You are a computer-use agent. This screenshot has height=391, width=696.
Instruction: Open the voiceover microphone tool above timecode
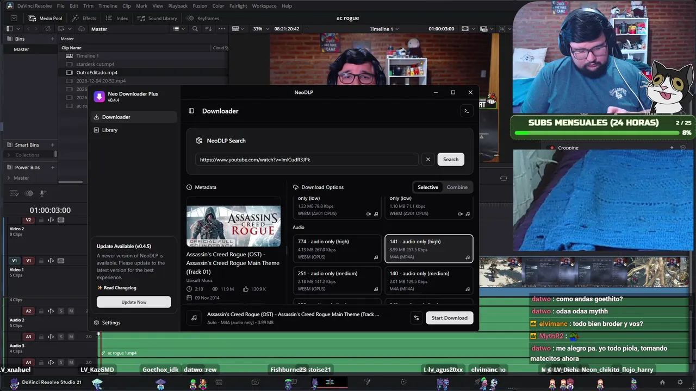click(42, 193)
